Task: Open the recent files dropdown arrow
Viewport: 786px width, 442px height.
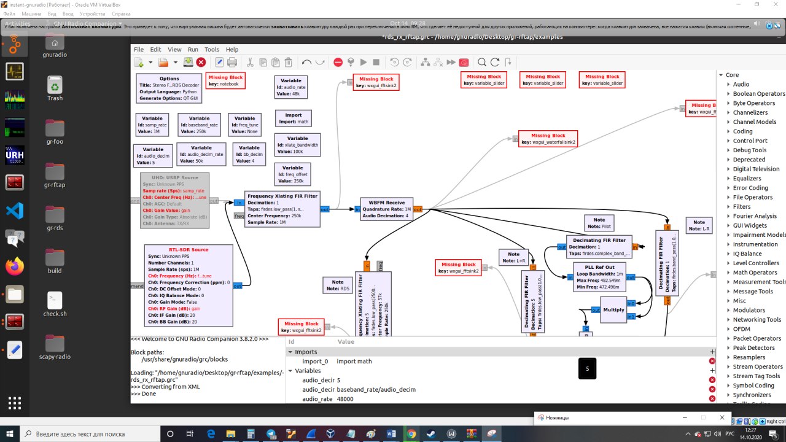Action: pyautogui.click(x=175, y=62)
